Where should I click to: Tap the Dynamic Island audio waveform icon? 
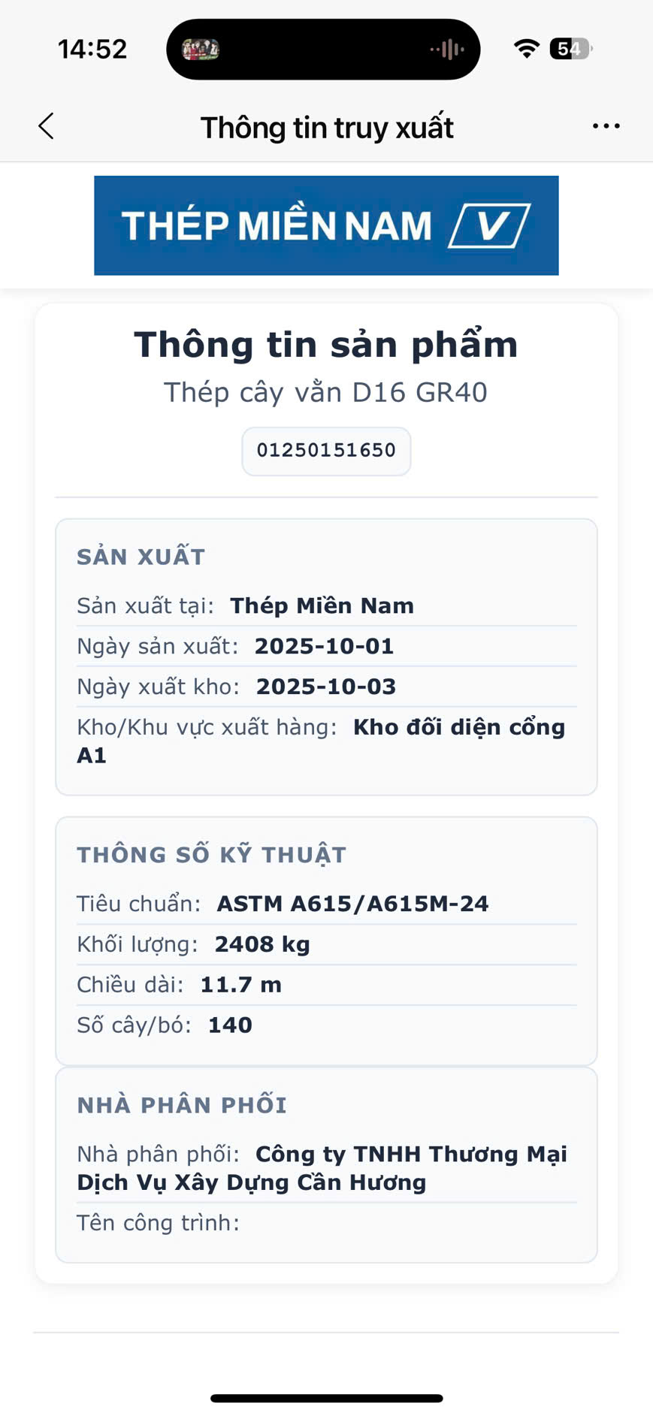448,50
